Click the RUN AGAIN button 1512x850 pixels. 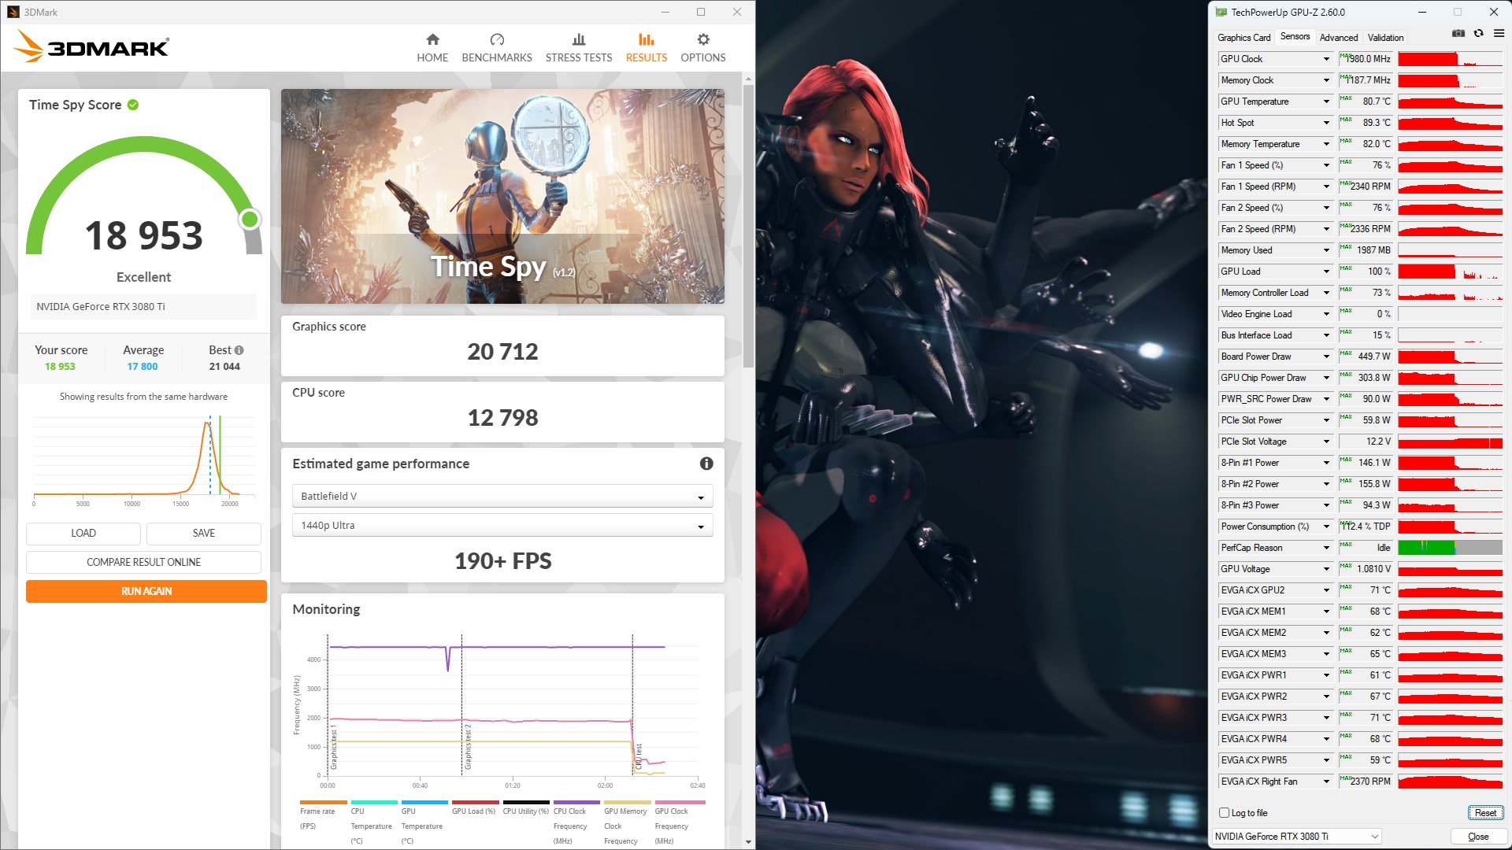(x=146, y=591)
